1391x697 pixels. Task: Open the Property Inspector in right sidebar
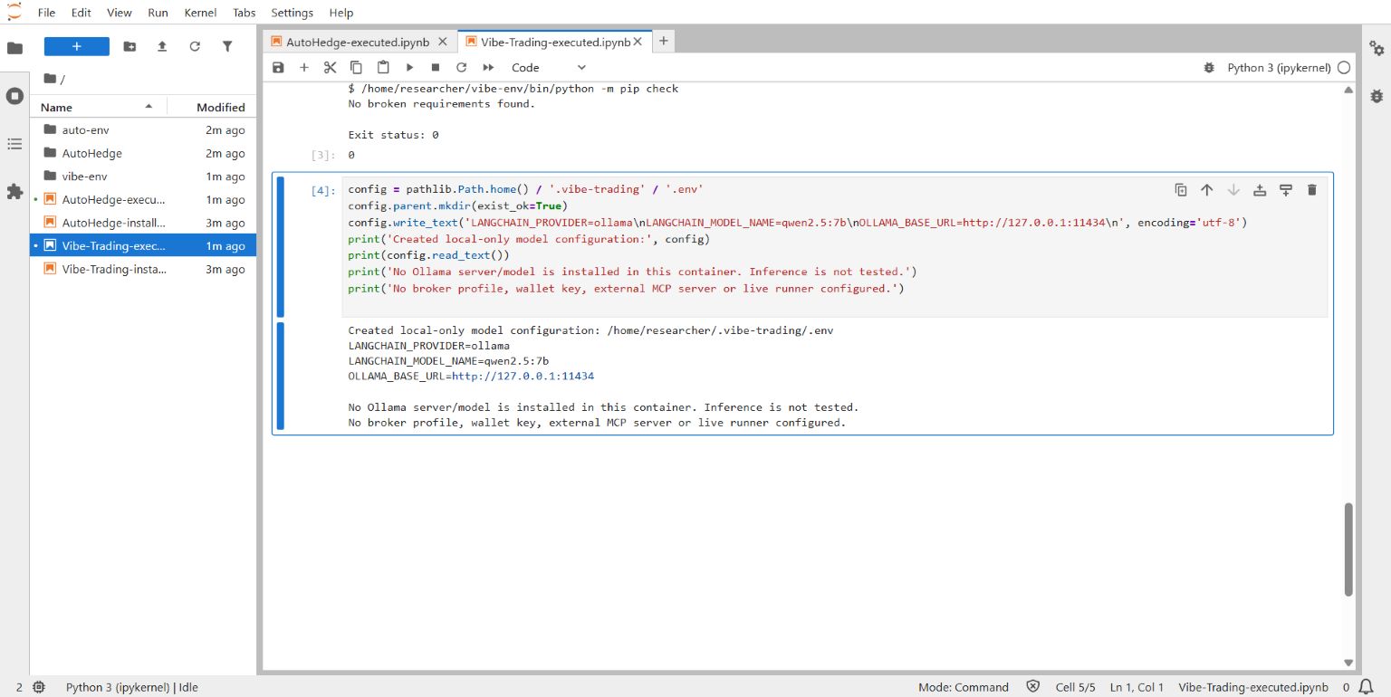click(1377, 48)
